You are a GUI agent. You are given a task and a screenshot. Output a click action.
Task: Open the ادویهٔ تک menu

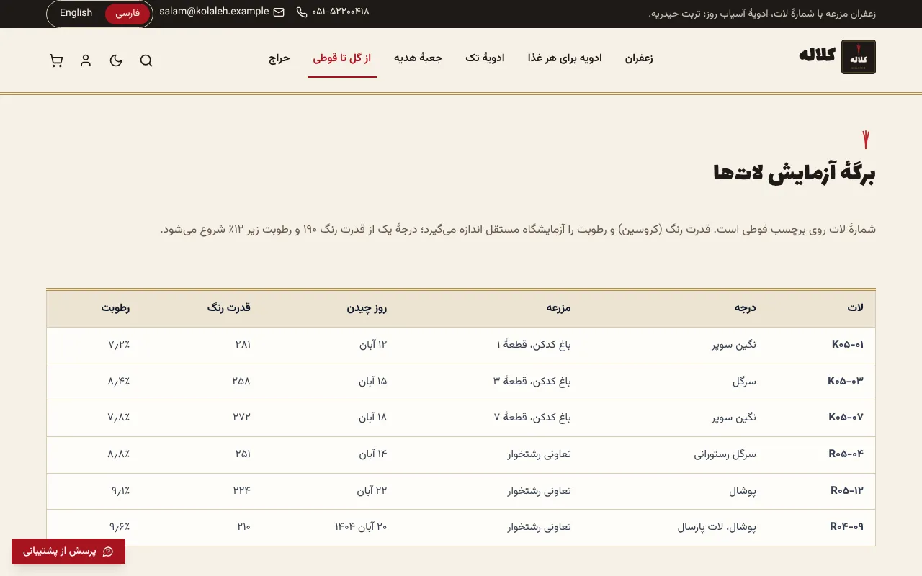pos(485,58)
